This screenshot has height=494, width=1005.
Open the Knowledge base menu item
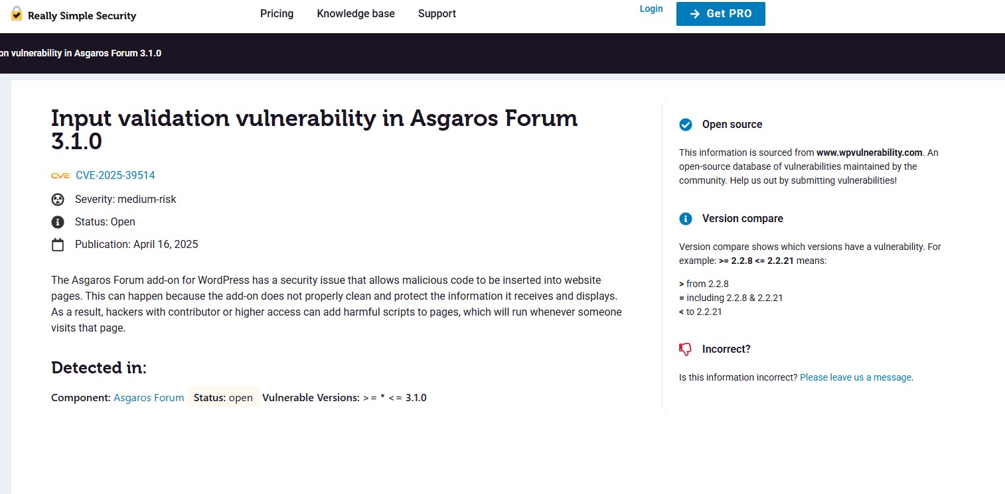click(x=356, y=13)
